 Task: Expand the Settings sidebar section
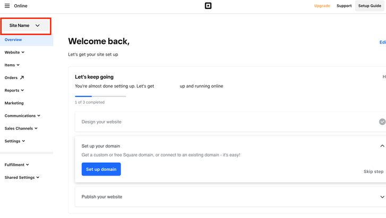(x=15, y=141)
